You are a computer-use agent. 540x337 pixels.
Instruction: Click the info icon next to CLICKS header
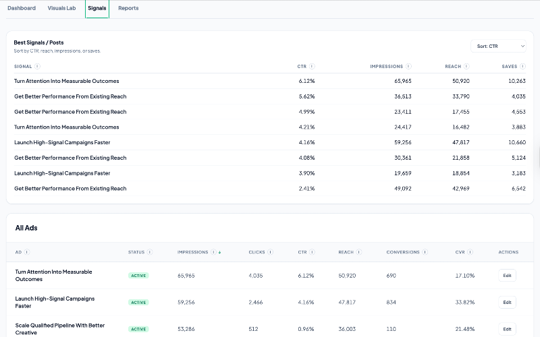coord(271,252)
